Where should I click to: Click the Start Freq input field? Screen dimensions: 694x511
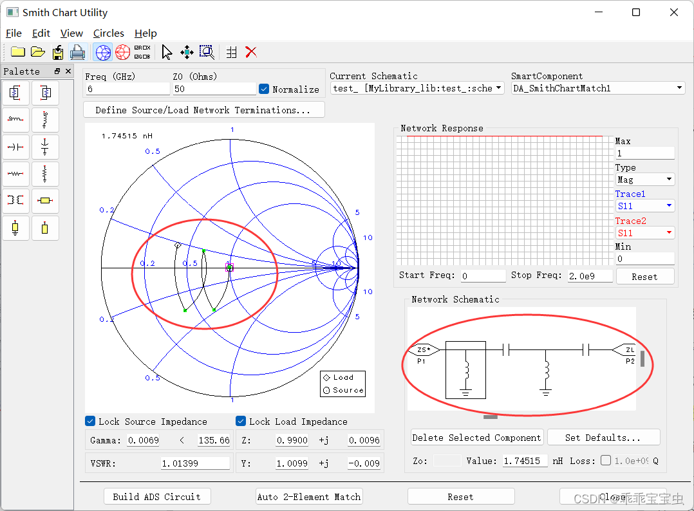483,275
